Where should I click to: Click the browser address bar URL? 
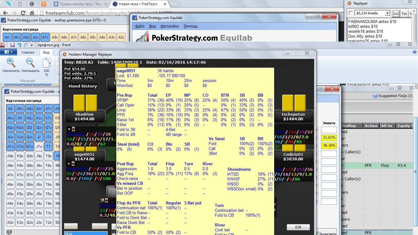click(108, 13)
